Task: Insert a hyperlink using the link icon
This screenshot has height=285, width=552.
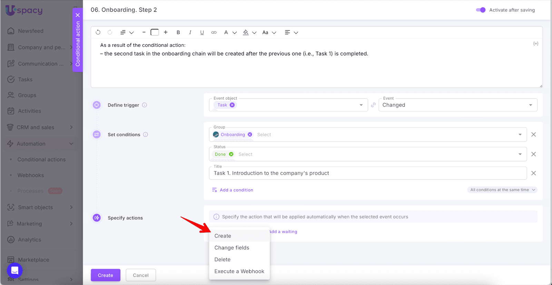Action: coord(214,32)
